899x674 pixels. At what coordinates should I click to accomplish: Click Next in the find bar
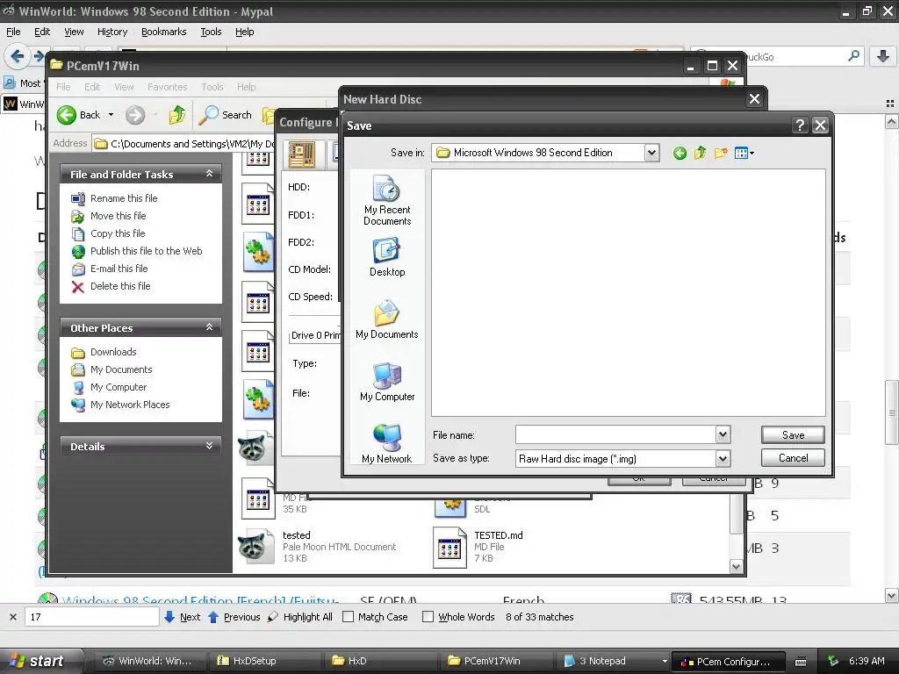pos(183,617)
